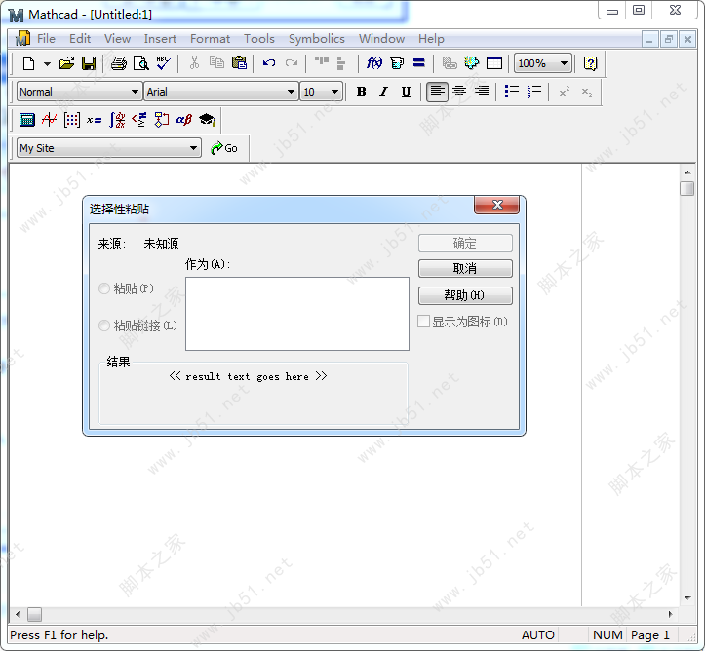Toggle the 显示为图标 checkbox
Viewport: 705px width, 651px height.
click(x=424, y=322)
